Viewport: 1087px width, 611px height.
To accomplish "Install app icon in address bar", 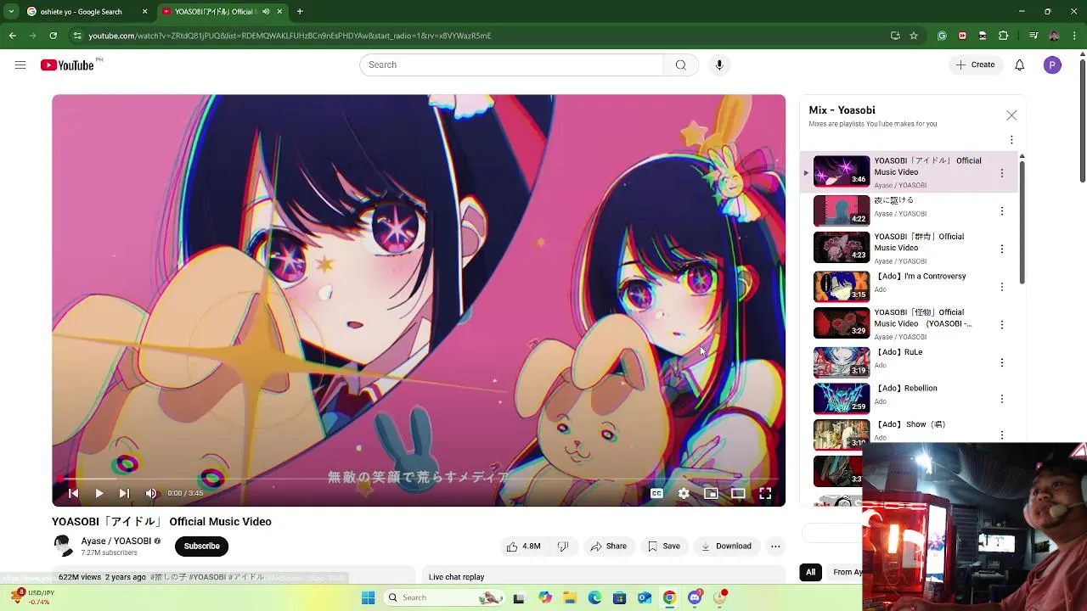I will [x=895, y=36].
